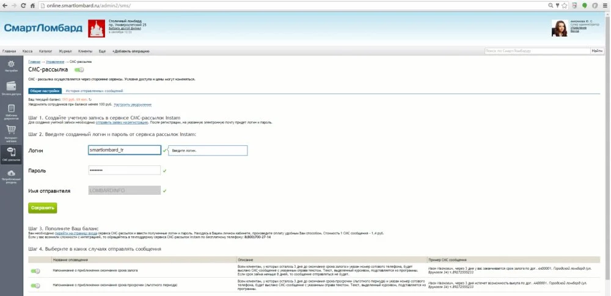Click the Управление breadcrumb link
The width and height of the screenshot is (611, 296).
pyautogui.click(x=55, y=62)
